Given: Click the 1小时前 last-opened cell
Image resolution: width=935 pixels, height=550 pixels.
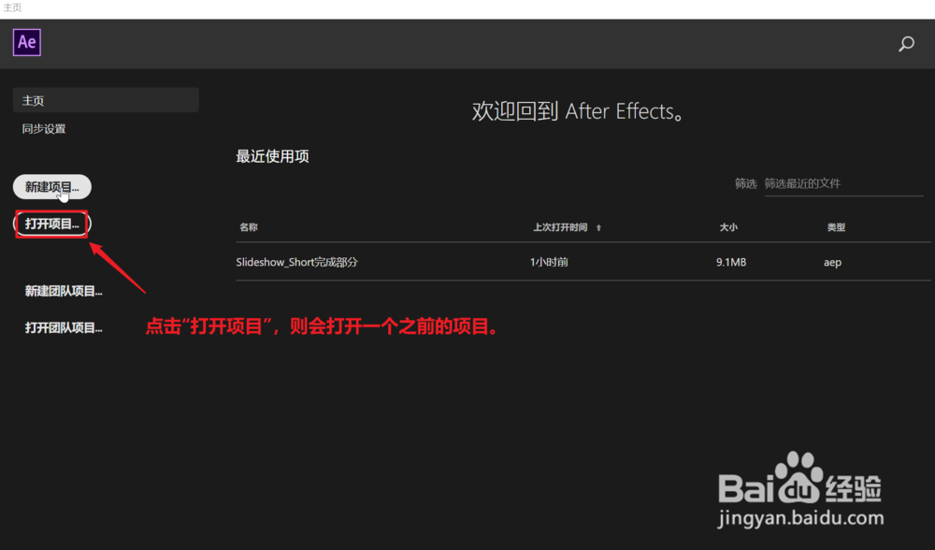Looking at the screenshot, I should pyautogui.click(x=549, y=262).
